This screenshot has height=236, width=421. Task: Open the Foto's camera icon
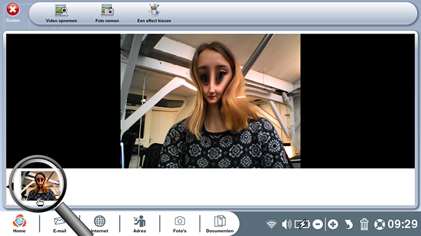179,224
